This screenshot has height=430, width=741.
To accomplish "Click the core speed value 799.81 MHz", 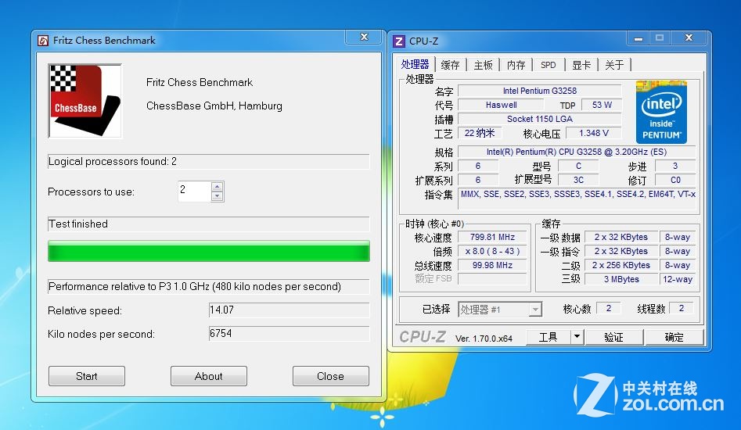I will point(492,237).
